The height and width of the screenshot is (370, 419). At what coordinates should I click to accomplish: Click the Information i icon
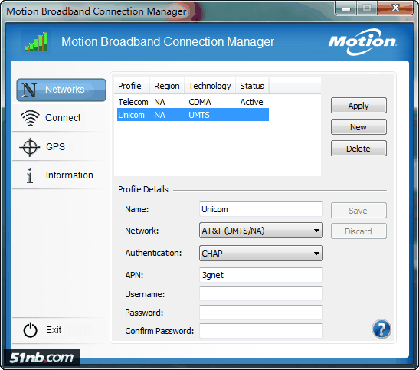pos(30,175)
